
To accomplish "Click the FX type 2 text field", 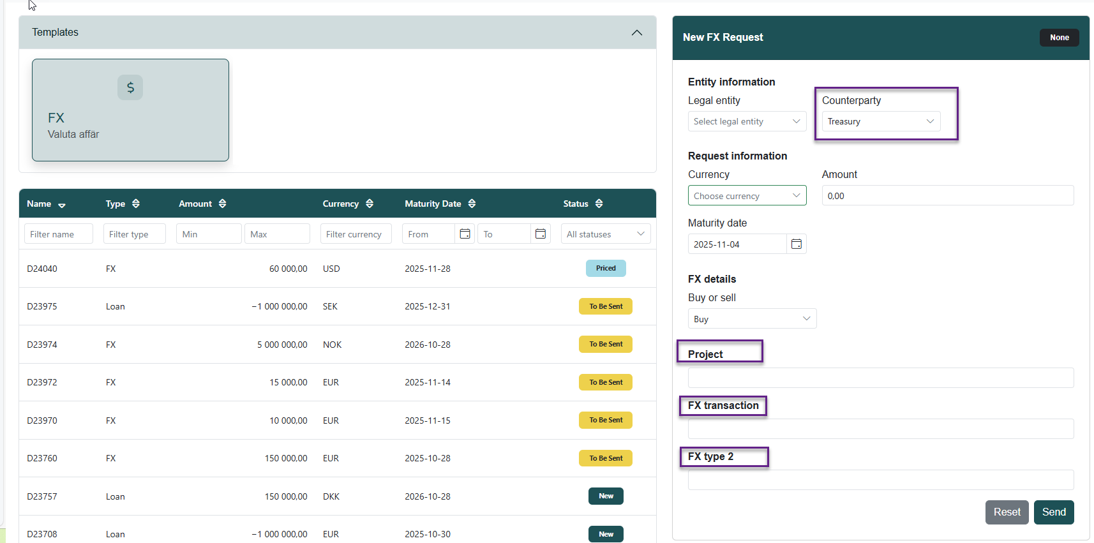I will [x=881, y=480].
